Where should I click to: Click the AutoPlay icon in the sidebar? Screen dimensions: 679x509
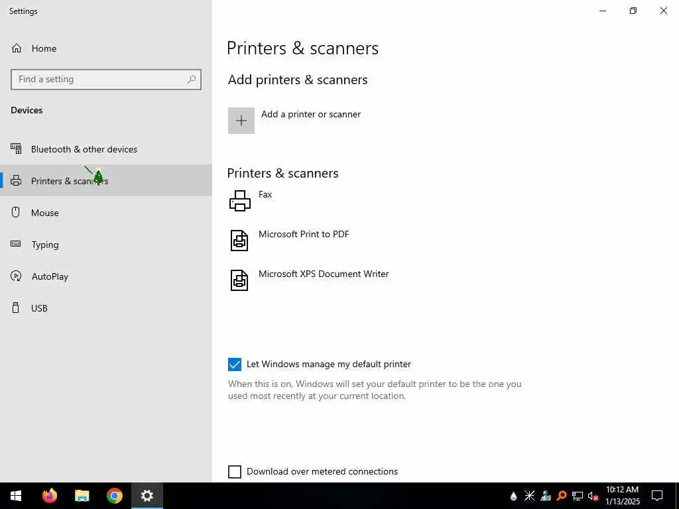click(x=16, y=276)
